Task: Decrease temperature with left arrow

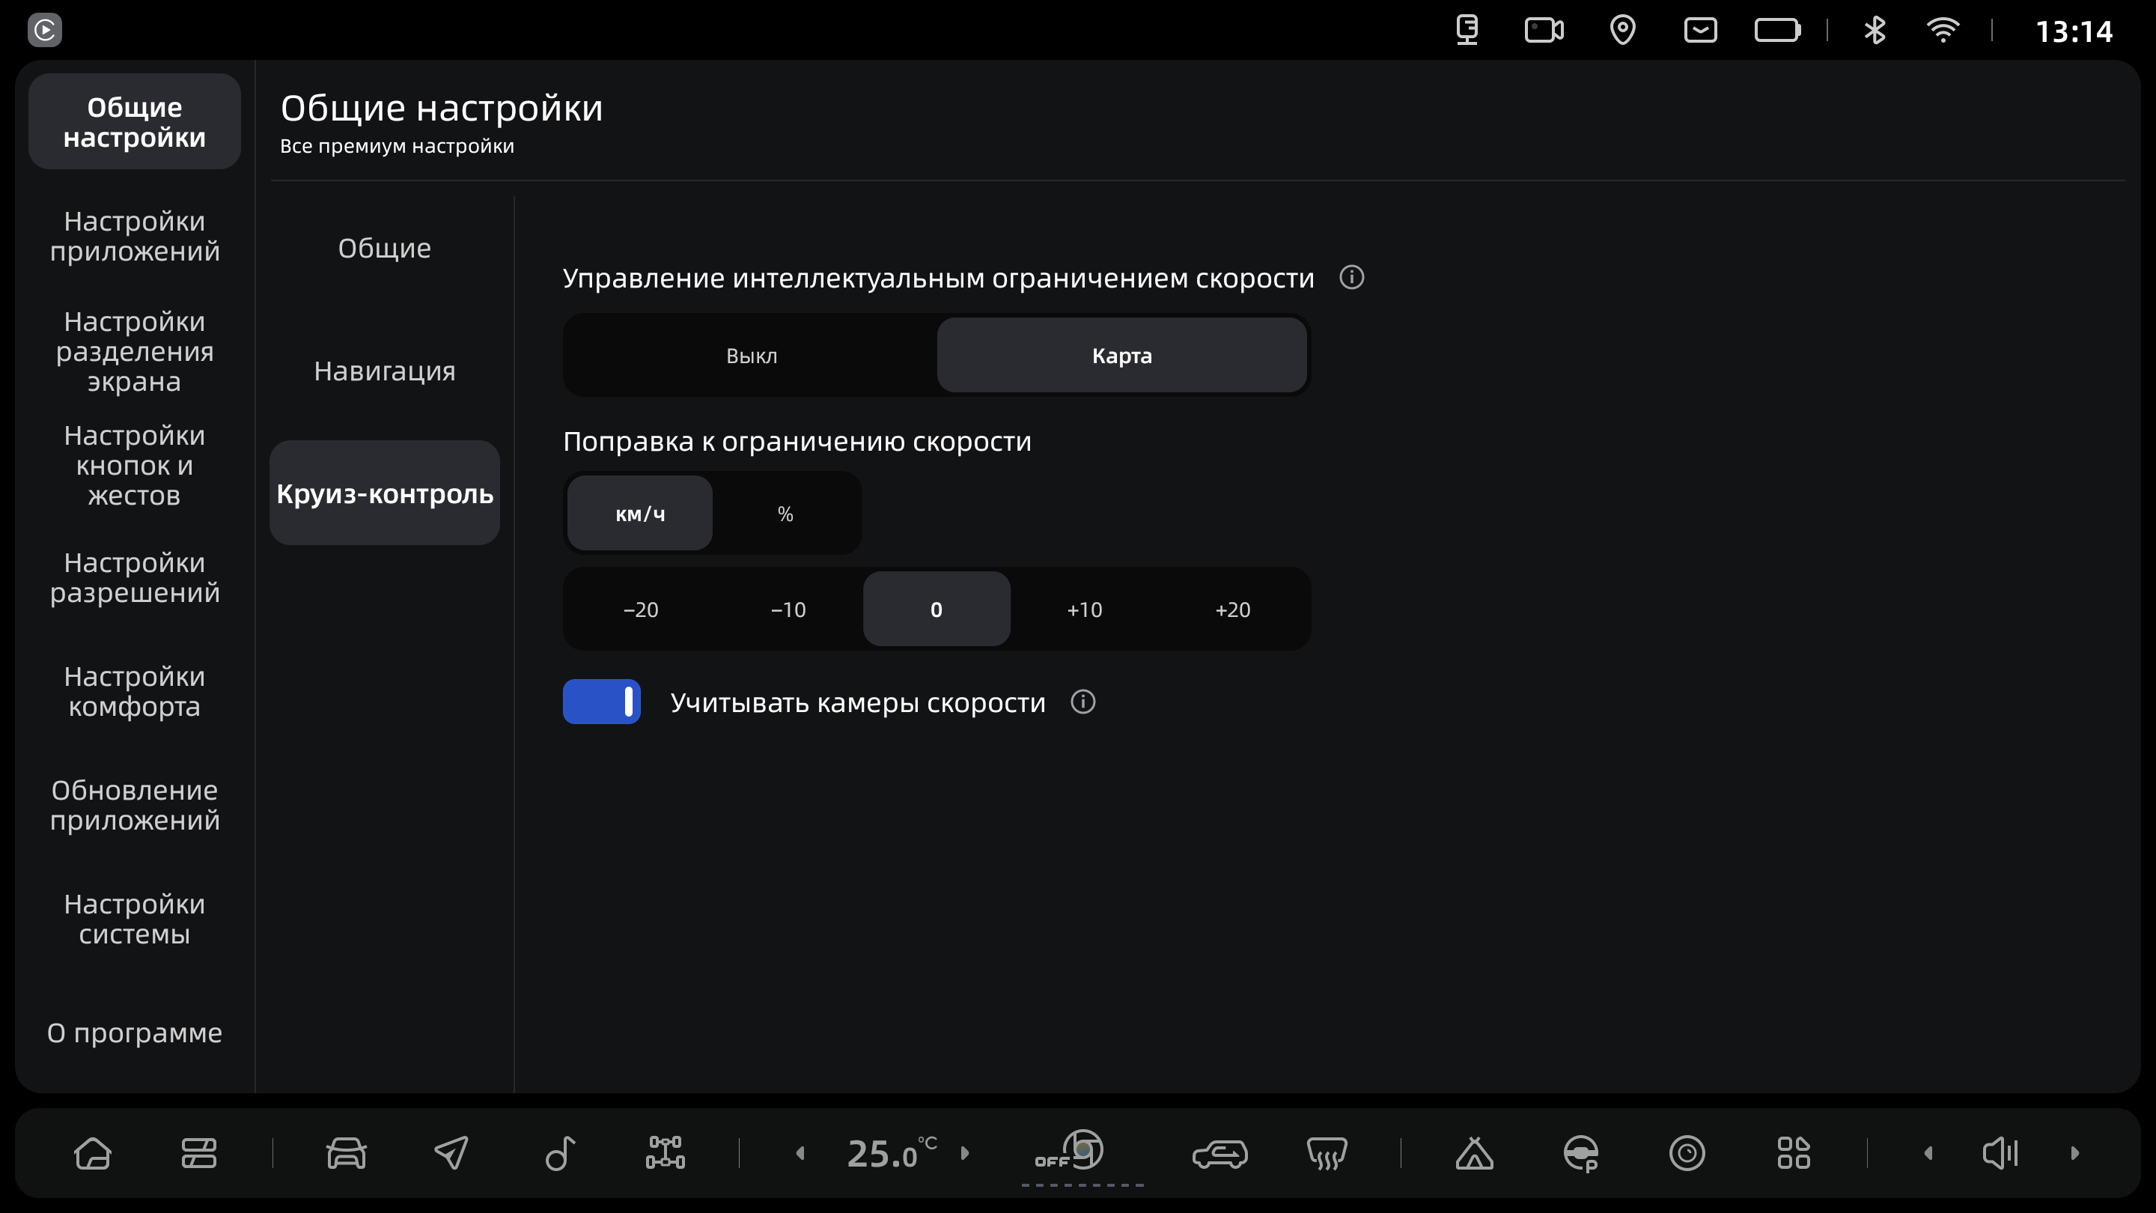Action: (800, 1154)
